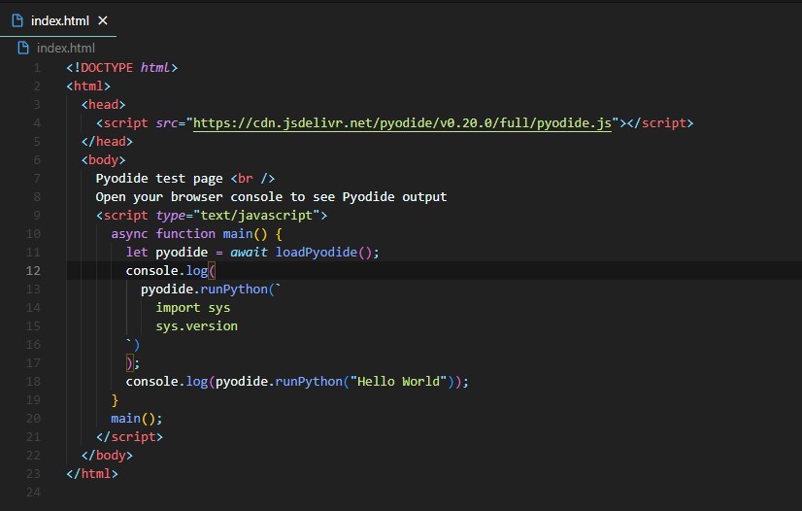Click the "text/javascript" attribute value

point(256,216)
